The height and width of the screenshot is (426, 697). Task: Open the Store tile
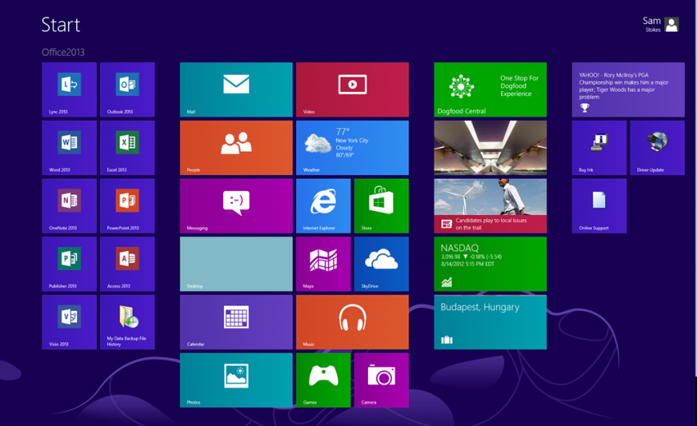pos(381,206)
